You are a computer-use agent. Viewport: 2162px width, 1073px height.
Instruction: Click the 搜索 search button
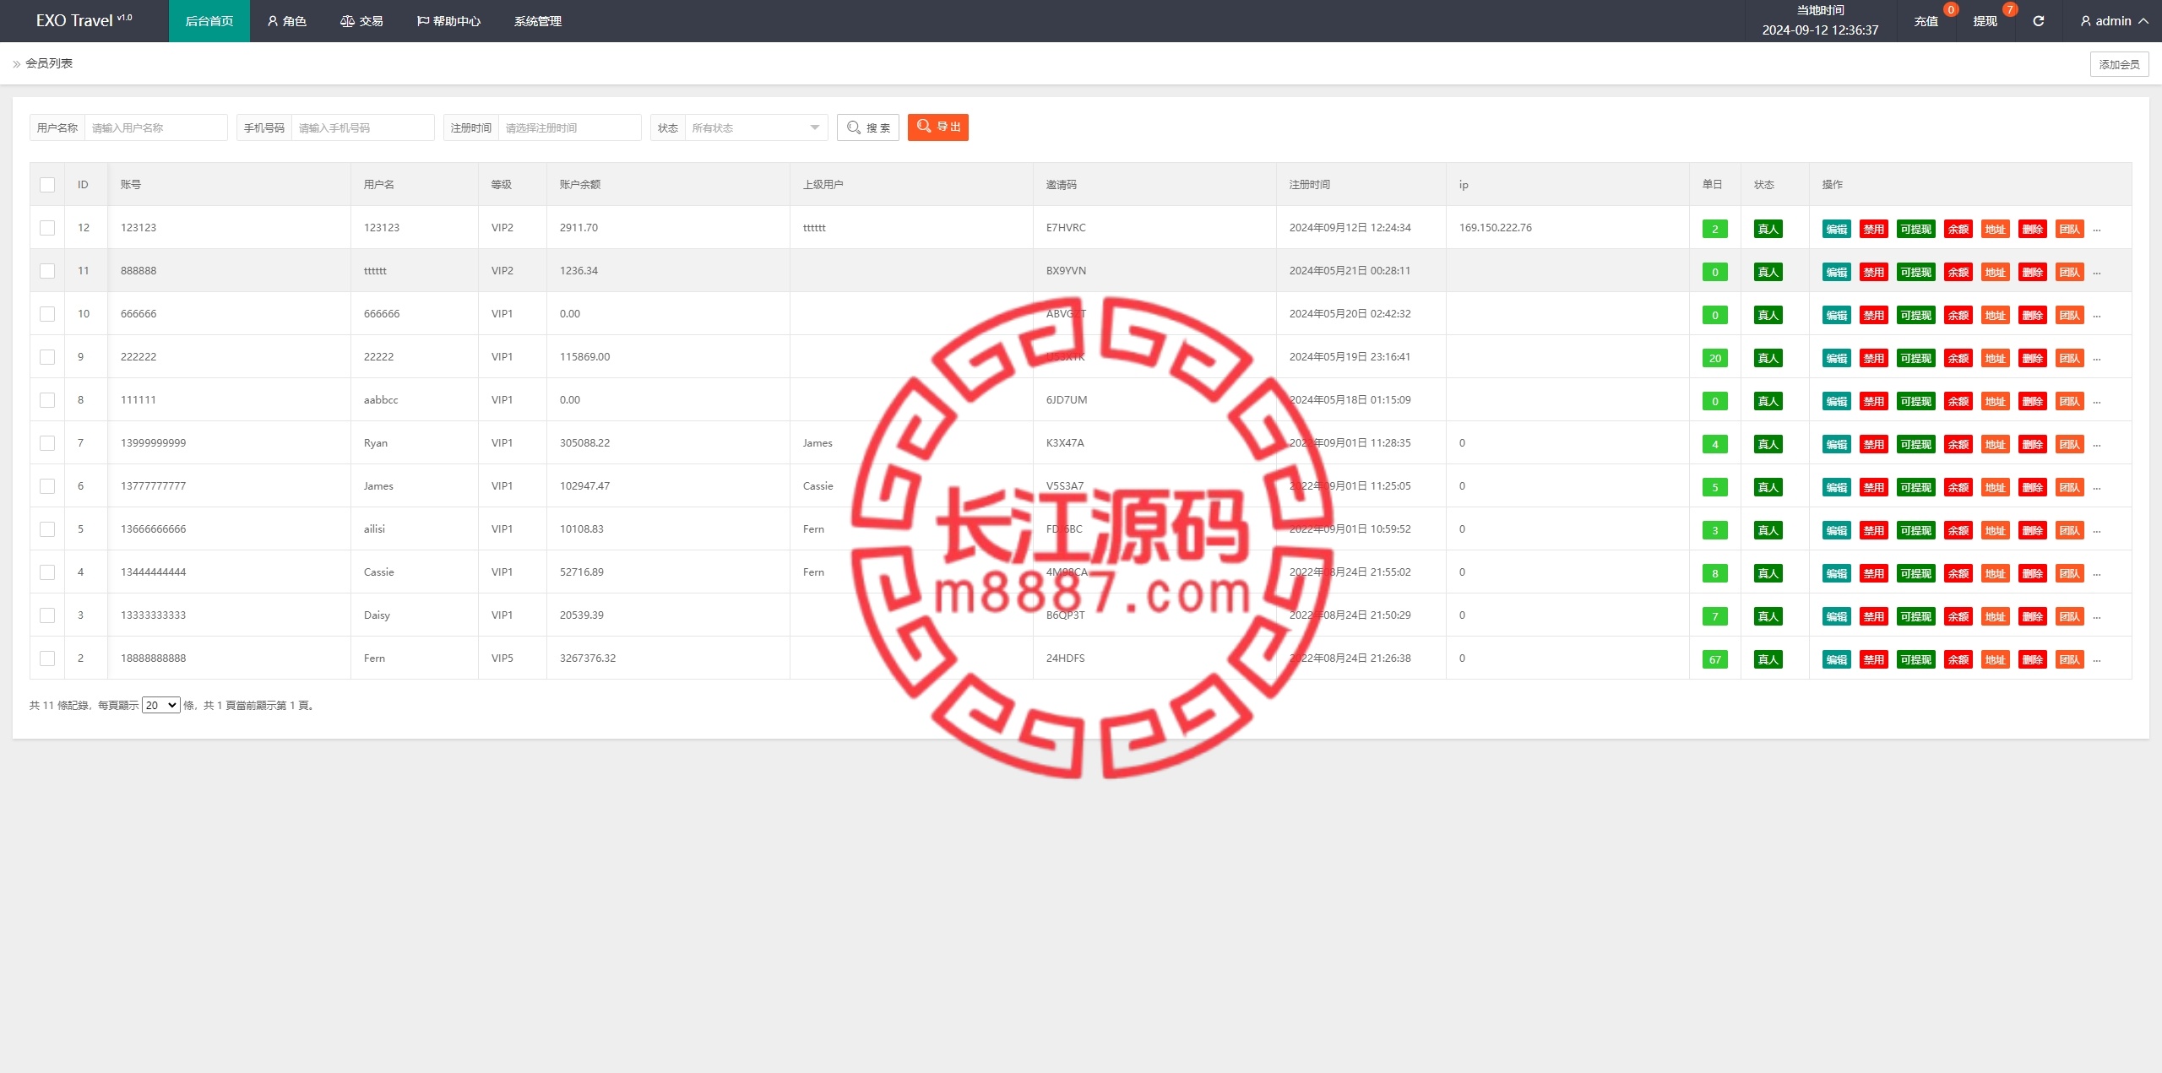click(868, 127)
